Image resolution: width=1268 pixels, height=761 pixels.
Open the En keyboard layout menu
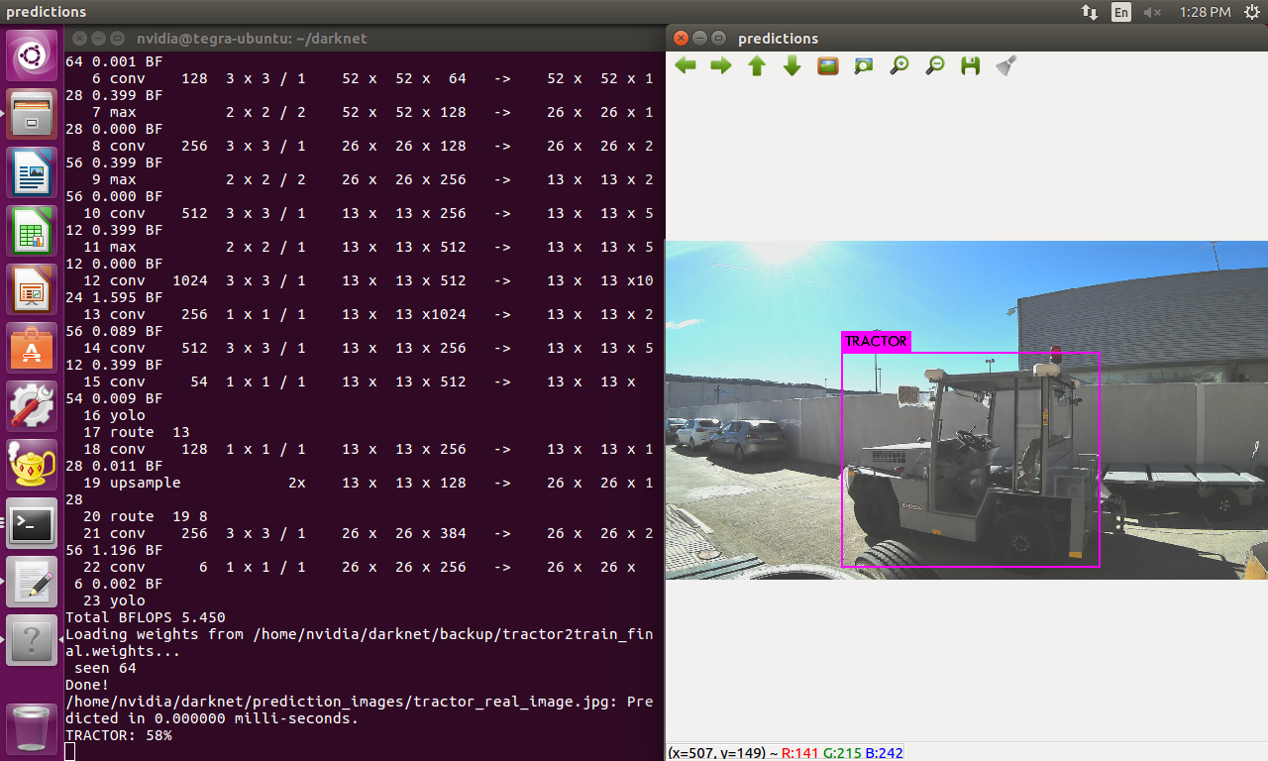click(x=1121, y=12)
